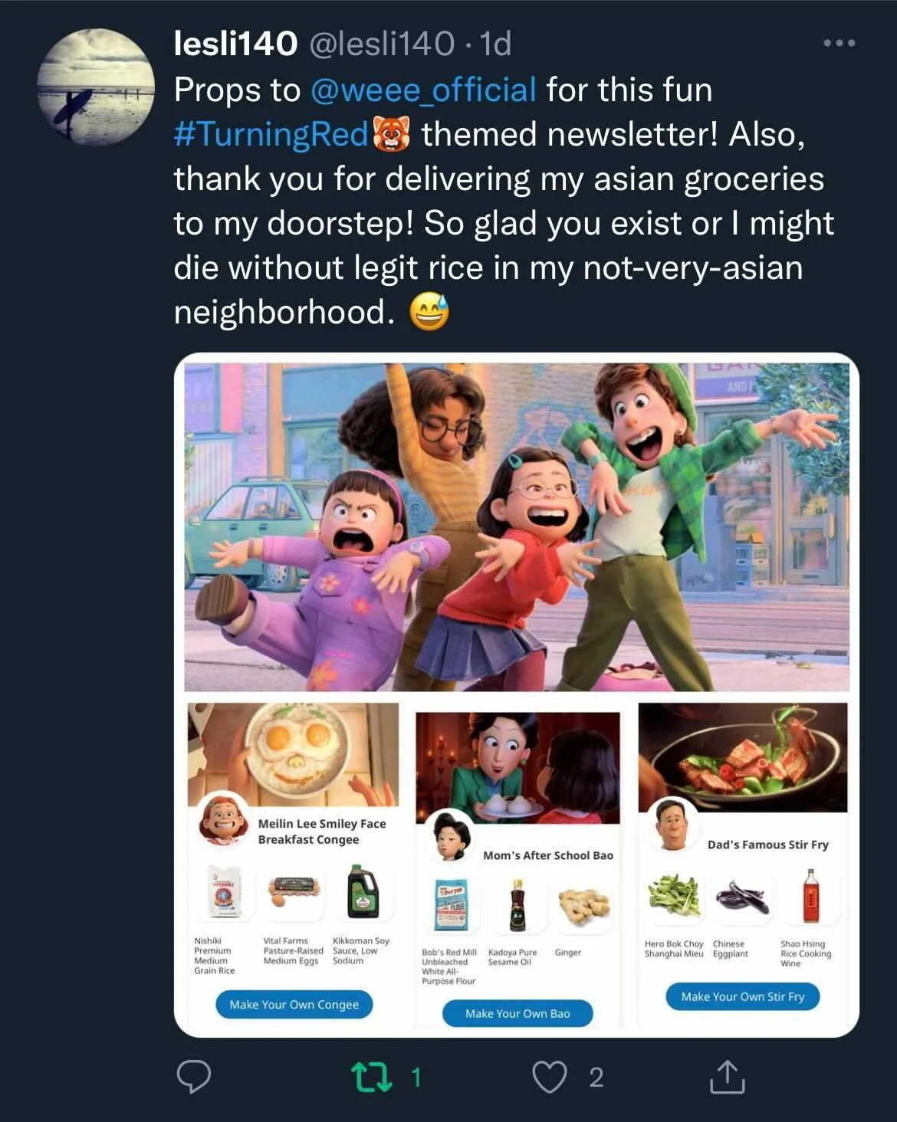Select the Nishiki rice product image
This screenshot has width=897, height=1122.
point(225,891)
